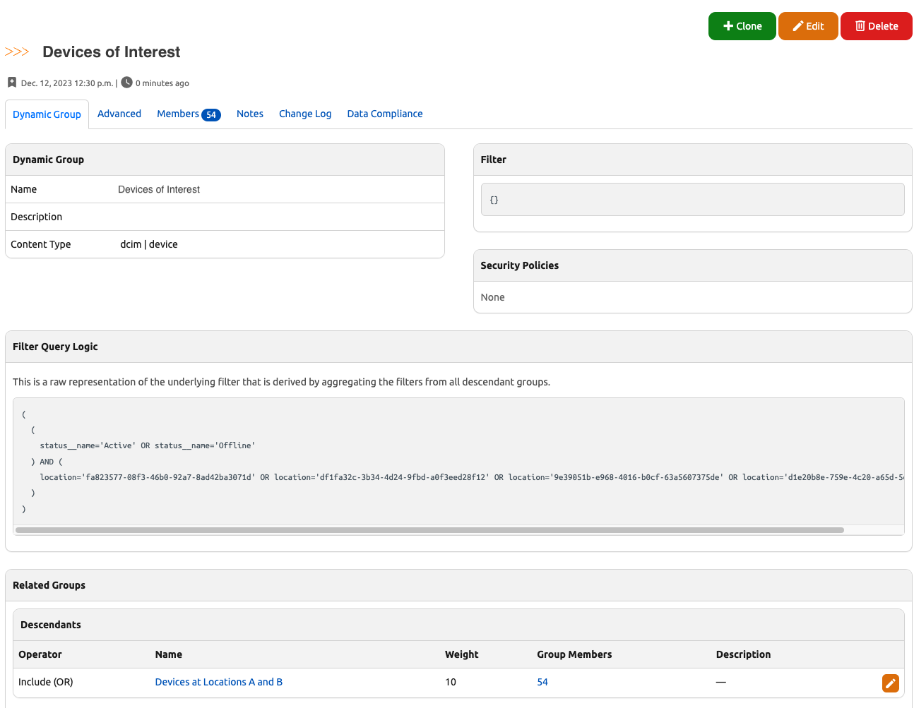Open Devices at Locations A and B link
Viewport: 914px width, 708px height.
219,682
